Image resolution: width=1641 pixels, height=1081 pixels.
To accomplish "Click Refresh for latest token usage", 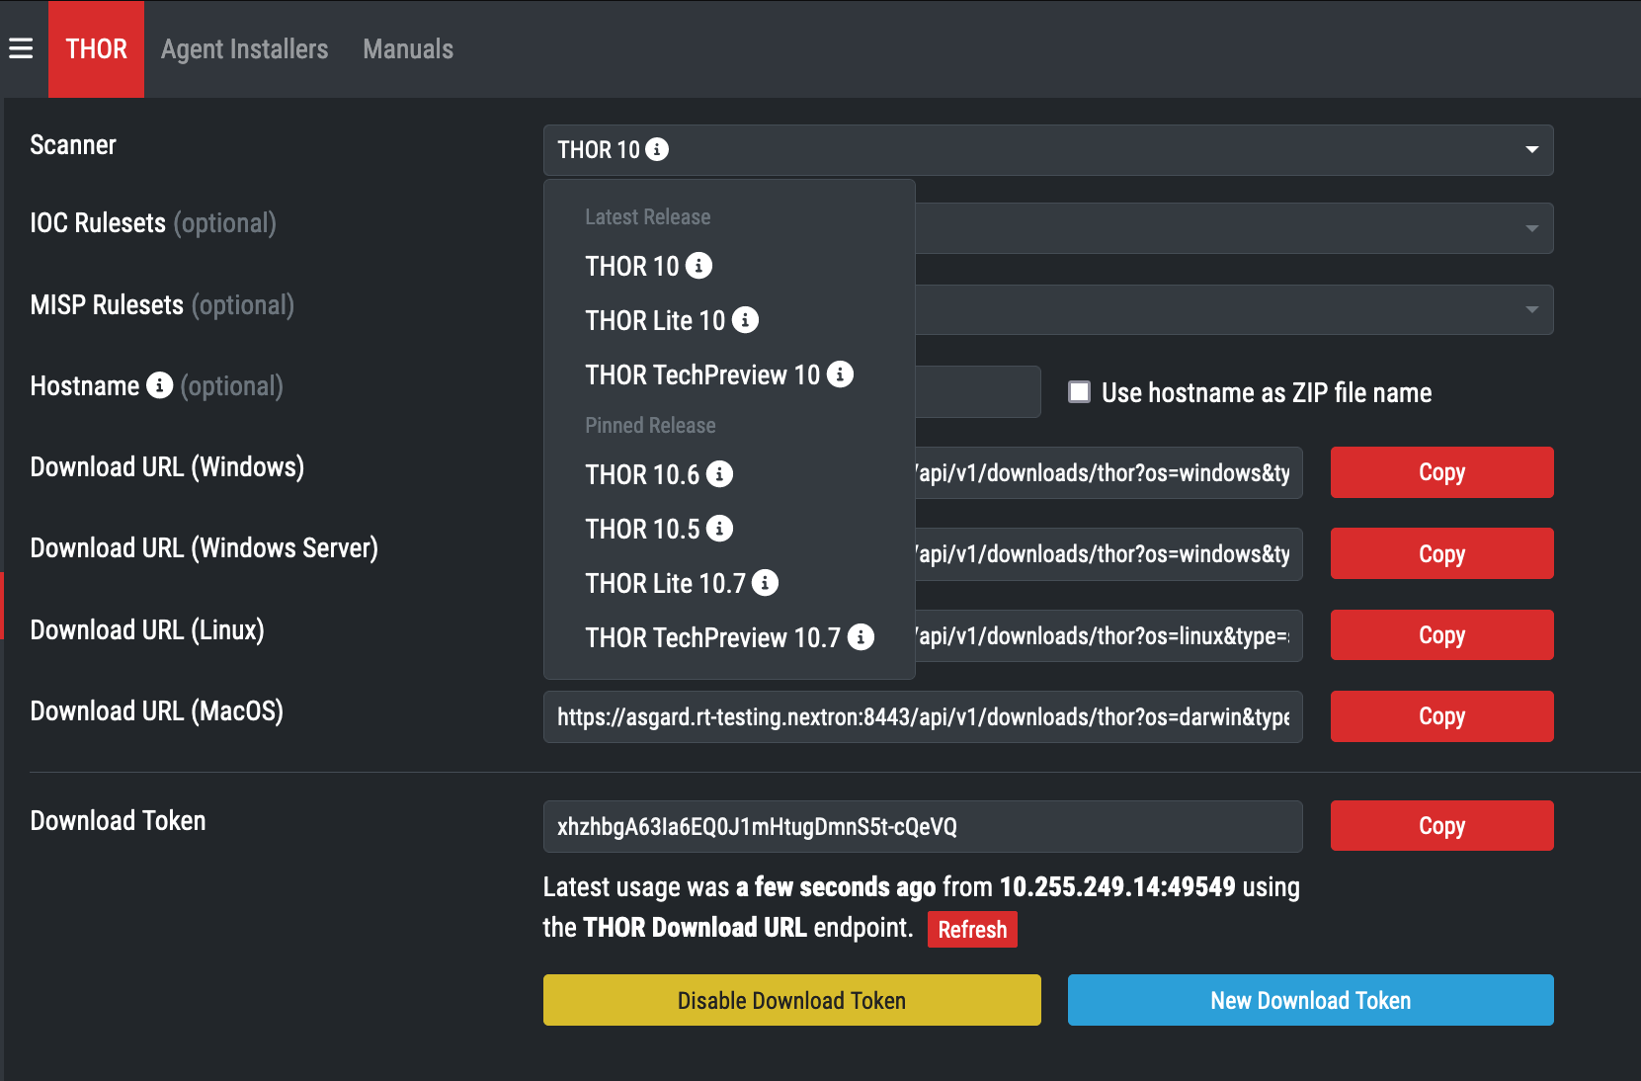I will click(971, 930).
